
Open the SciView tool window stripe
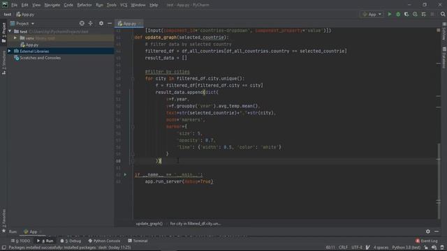(x=444, y=31)
